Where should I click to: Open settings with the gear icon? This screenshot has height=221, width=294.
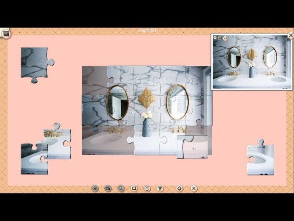coord(179,188)
